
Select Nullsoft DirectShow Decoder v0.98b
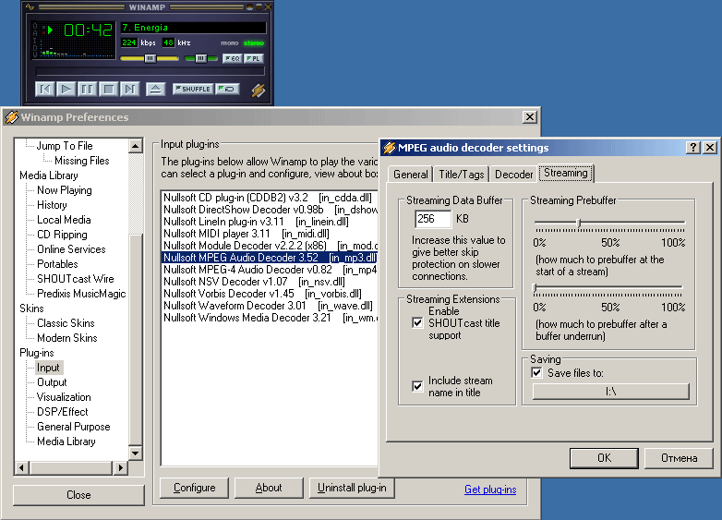269,210
